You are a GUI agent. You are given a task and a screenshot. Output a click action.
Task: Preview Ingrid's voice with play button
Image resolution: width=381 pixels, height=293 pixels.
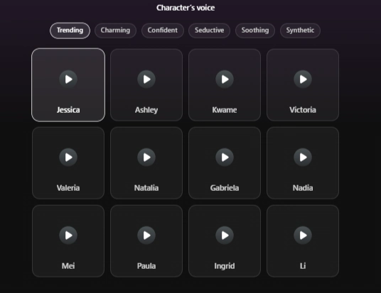click(x=225, y=236)
